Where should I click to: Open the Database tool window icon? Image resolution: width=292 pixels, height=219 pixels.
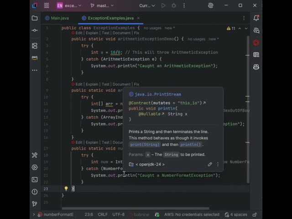coord(256,55)
